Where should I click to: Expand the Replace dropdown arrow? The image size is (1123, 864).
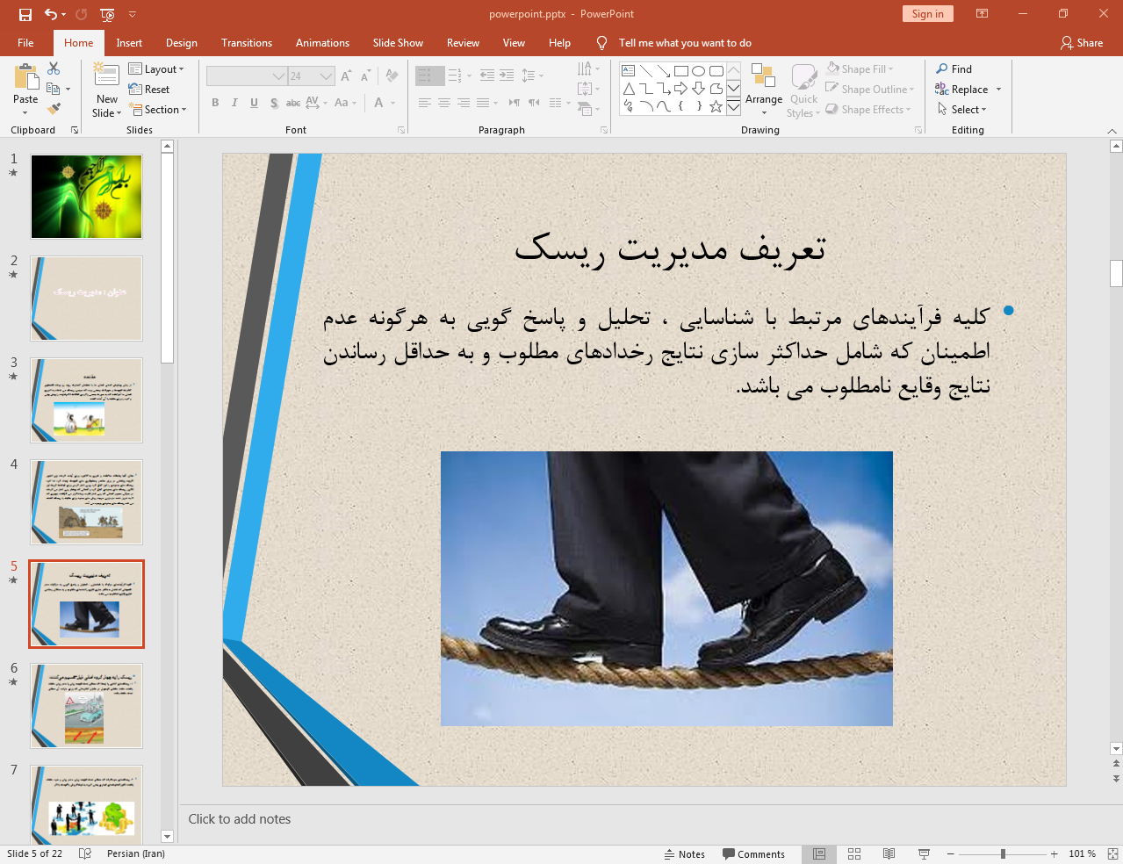(x=998, y=89)
